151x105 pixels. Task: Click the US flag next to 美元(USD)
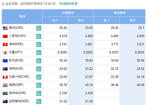tap(5, 28)
